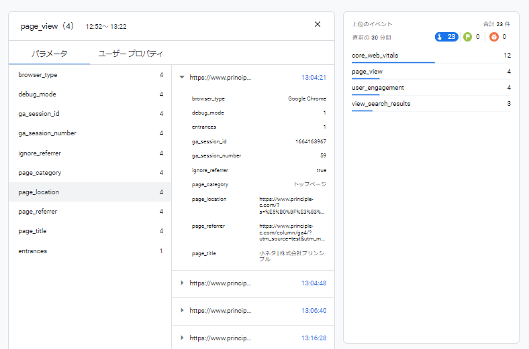Close the page_view detail panel
Screen dimensions: 529x349
pos(318,25)
